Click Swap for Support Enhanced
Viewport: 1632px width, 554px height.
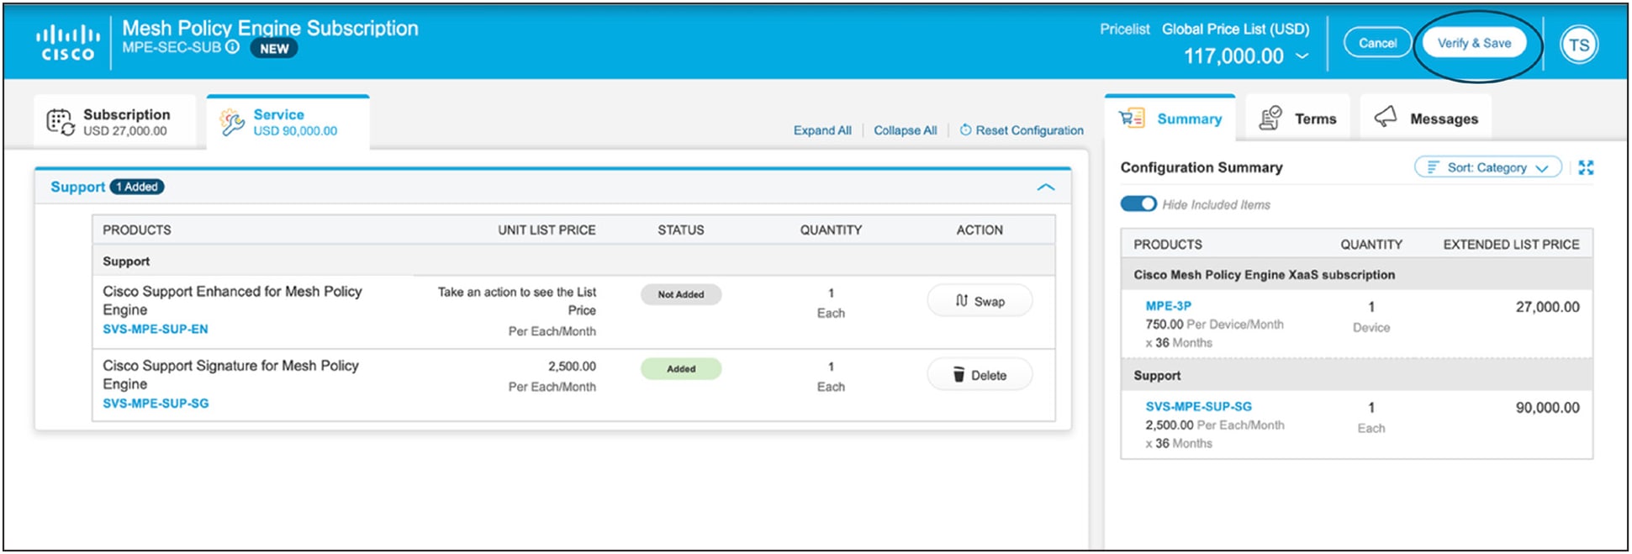pyautogui.click(x=980, y=301)
